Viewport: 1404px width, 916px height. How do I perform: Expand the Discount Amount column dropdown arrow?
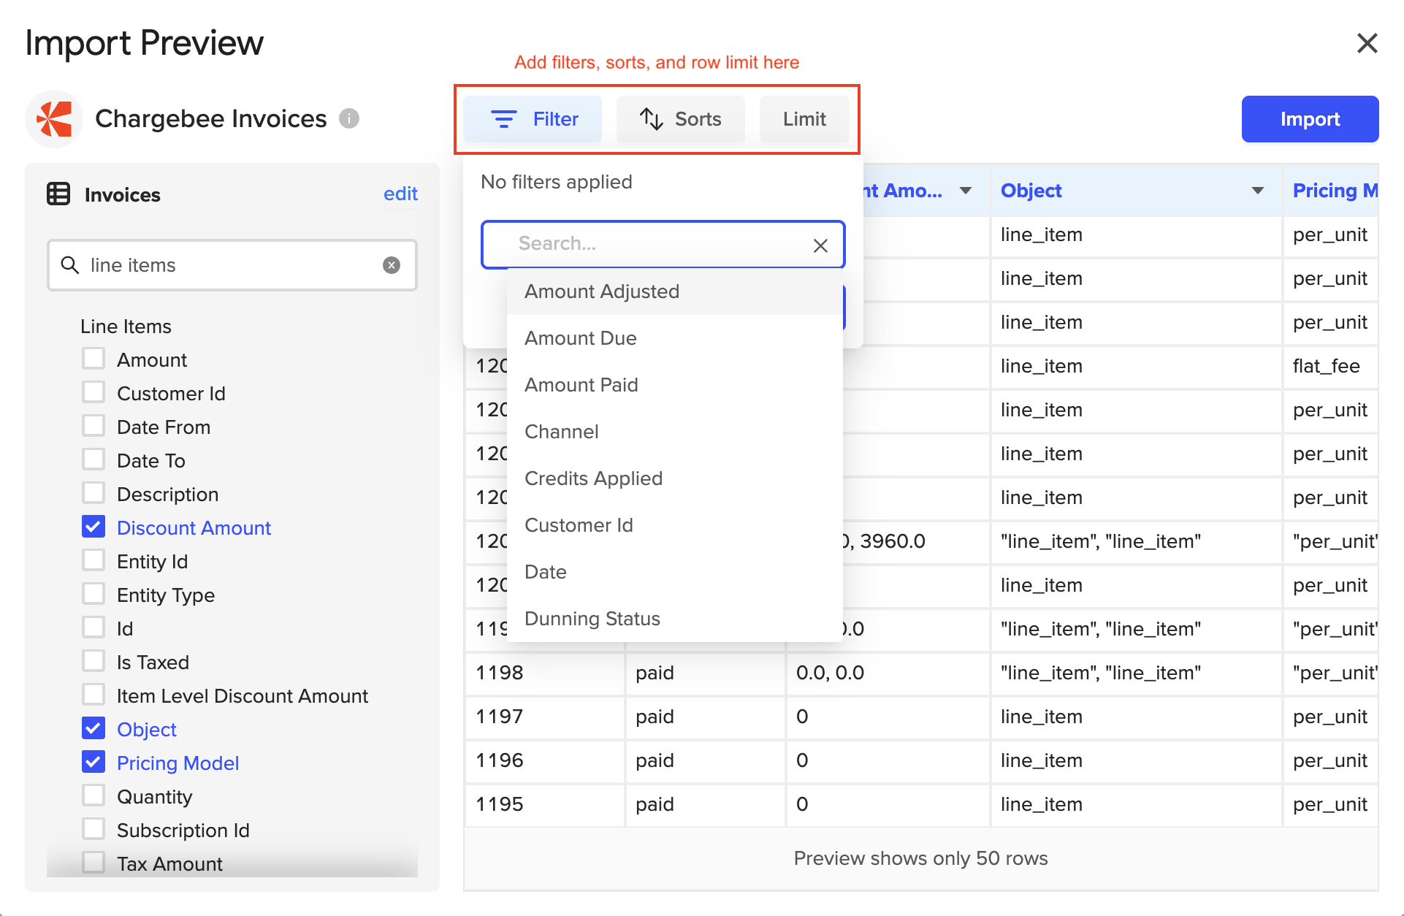965,191
